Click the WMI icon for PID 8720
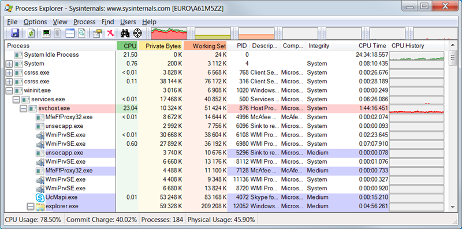The width and height of the screenshot is (462, 229). coord(40,189)
